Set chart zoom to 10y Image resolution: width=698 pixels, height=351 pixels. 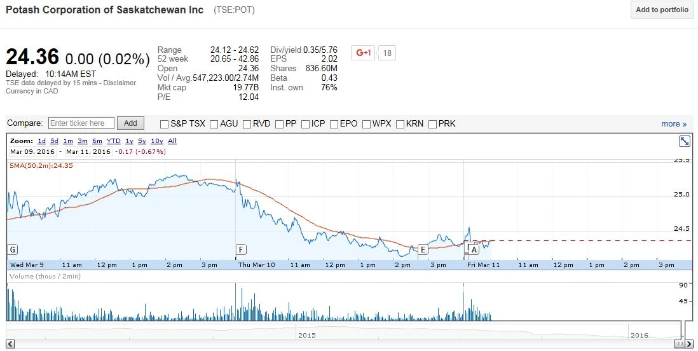(156, 141)
